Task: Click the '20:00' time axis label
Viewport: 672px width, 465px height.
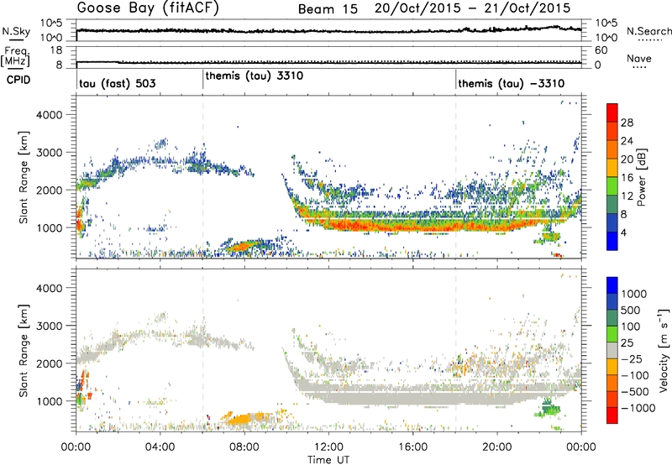Action: 497,447
